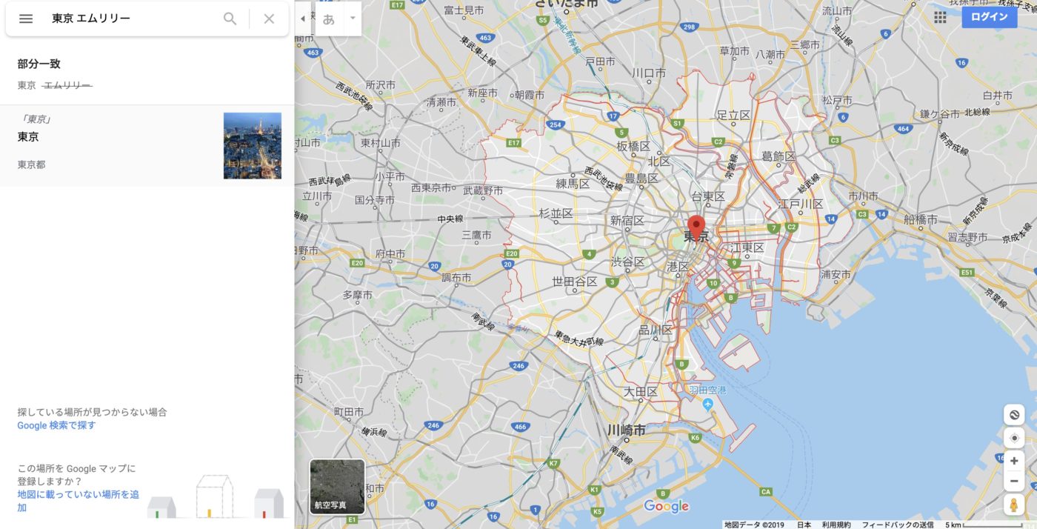Viewport: 1037px width, 529px height.
Task: Click the search field containing 東京 エムリリー
Action: [133, 19]
